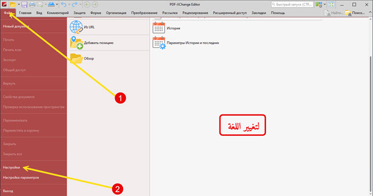Click the scanner icon in quick toolbar
The height and width of the screenshot is (196, 373).
point(51,4)
